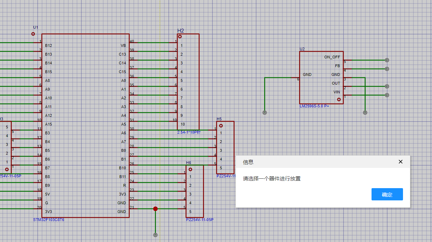Click the endpoint of U2 pin 6 GND wire
The height and width of the screenshot is (242, 432).
click(x=265, y=113)
